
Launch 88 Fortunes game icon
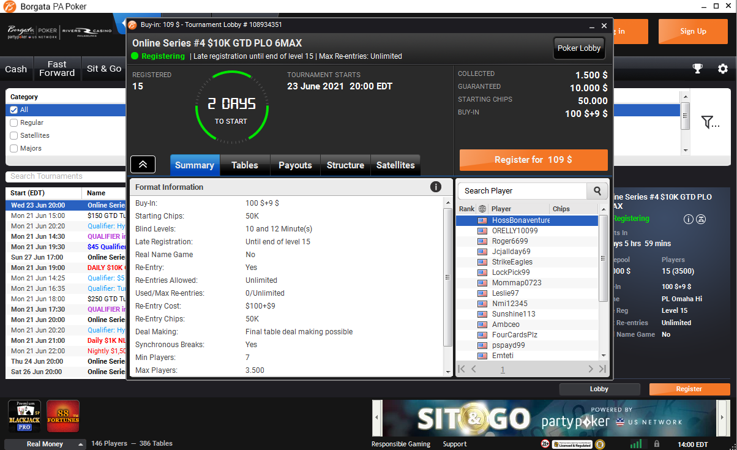[63, 416]
